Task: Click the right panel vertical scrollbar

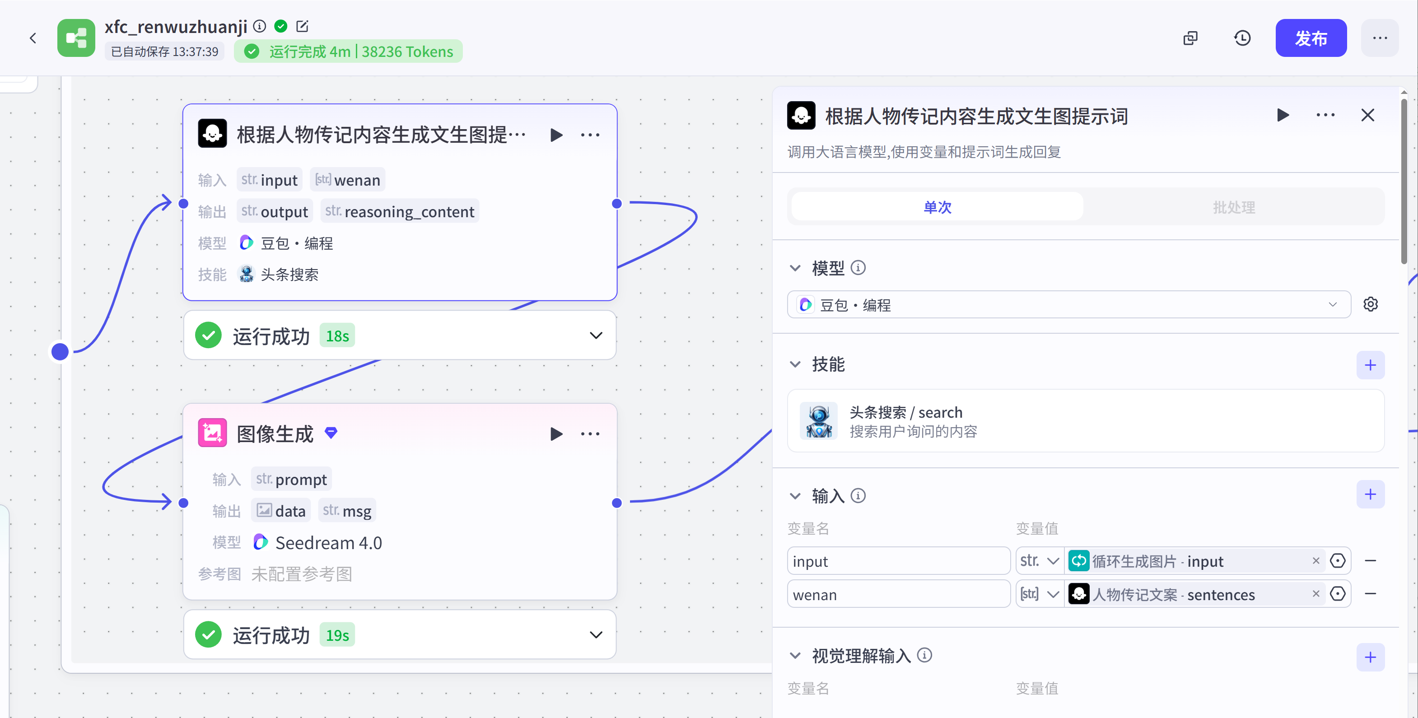Action: pos(1404,182)
